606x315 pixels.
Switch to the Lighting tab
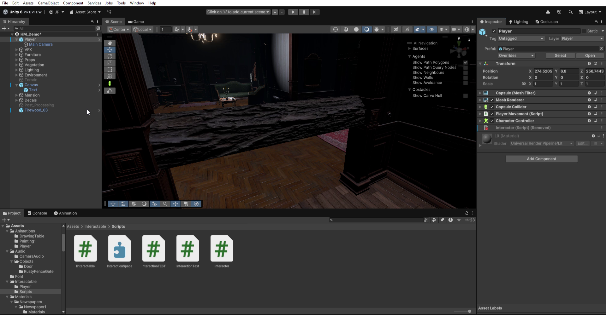point(518,22)
